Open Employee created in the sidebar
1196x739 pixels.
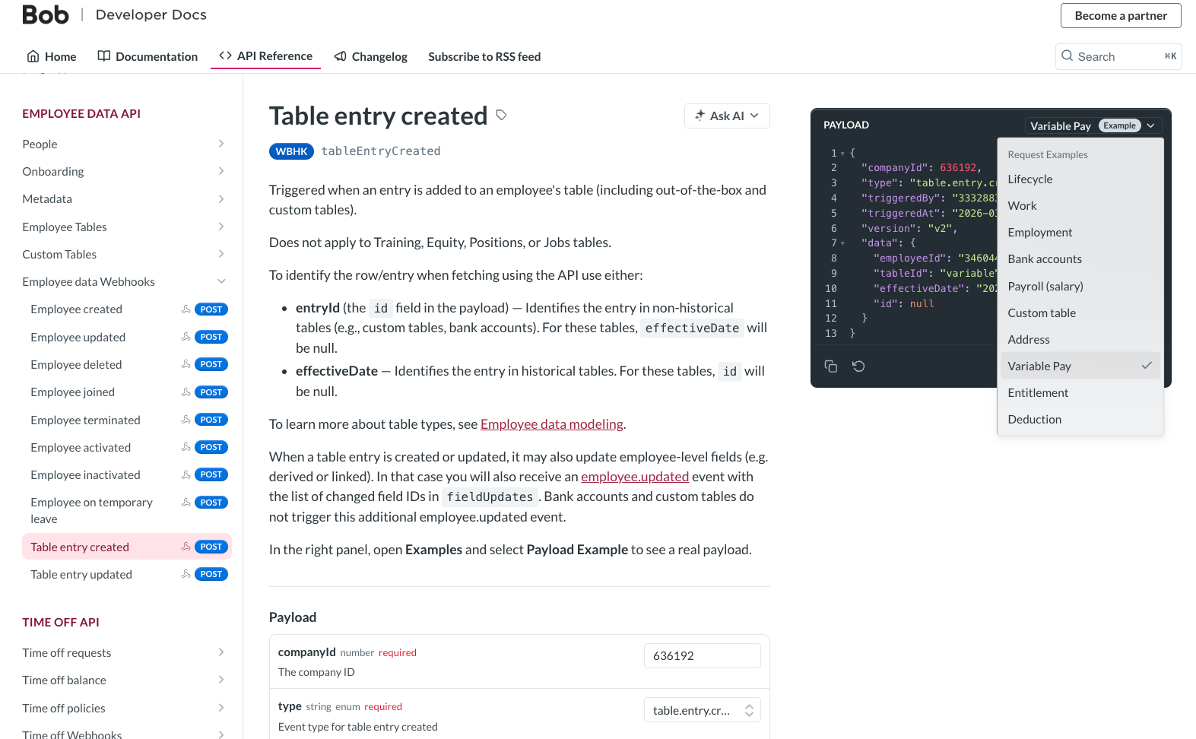76,309
